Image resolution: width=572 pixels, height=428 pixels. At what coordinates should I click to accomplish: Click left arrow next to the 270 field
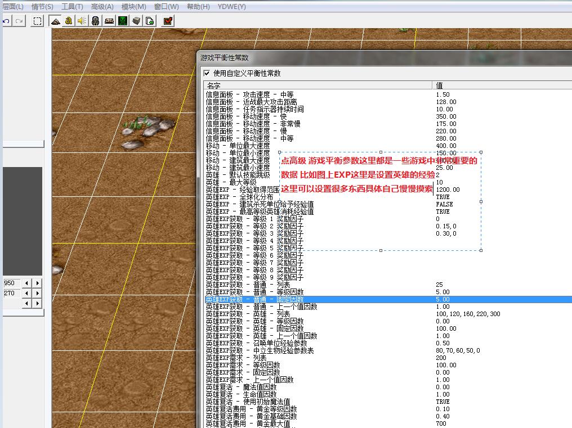click(x=26, y=293)
